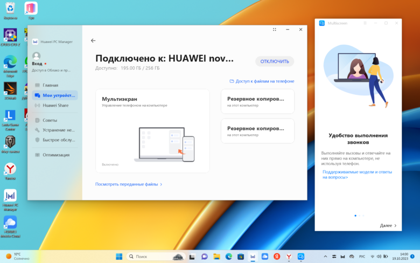Click the PC Manager icon on the taskbar

(x=253, y=257)
